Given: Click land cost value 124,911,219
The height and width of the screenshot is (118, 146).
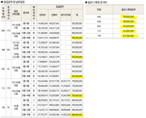Looking at the screenshot, I should pos(43,38).
